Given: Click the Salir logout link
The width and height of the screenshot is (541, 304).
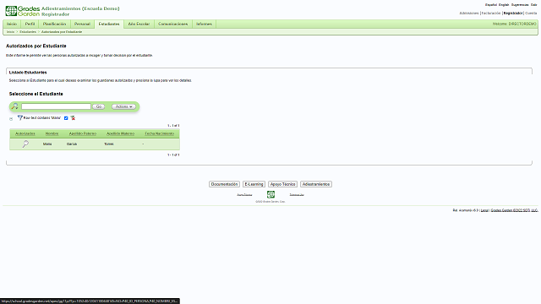Looking at the screenshot, I should [x=533, y=5].
